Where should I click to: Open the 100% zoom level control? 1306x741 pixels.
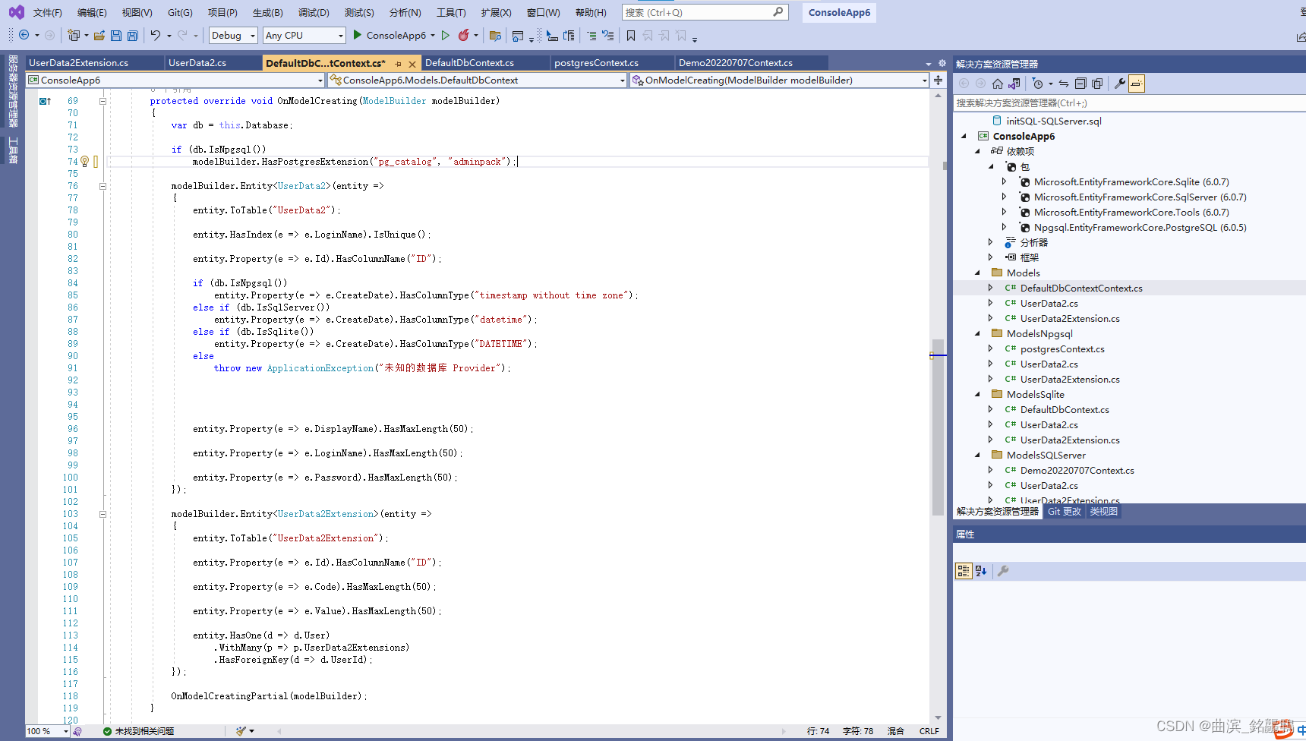43,731
